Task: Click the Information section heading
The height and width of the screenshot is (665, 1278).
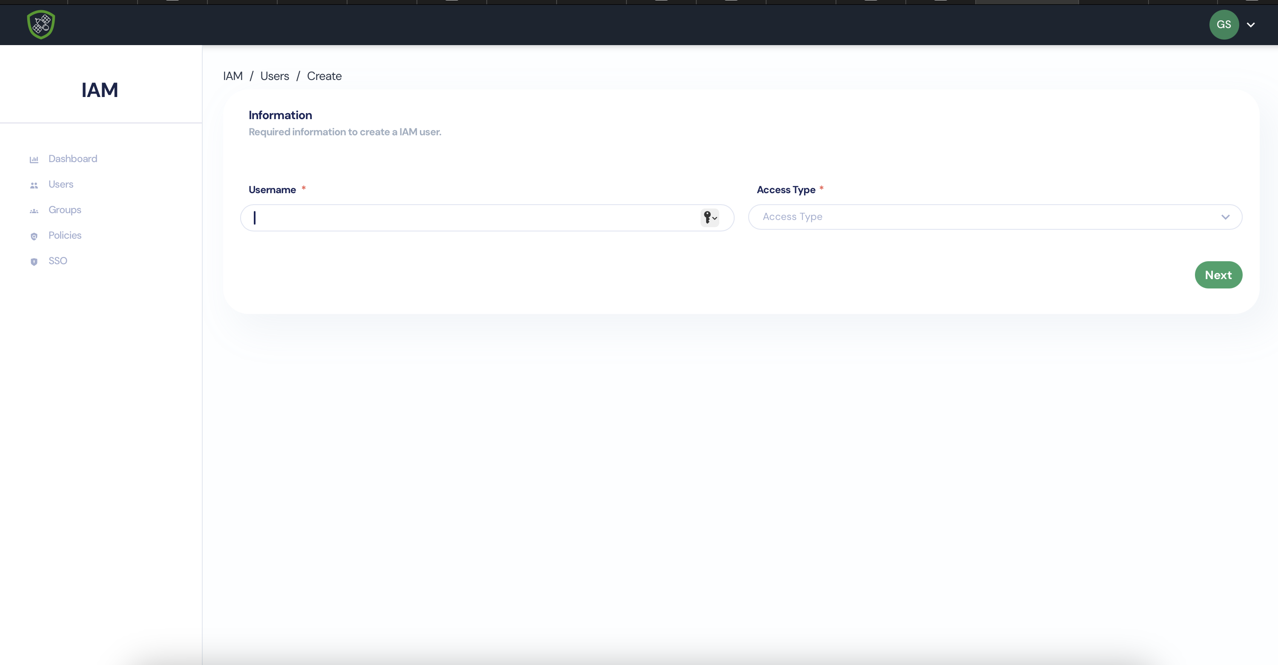Action: 280,115
